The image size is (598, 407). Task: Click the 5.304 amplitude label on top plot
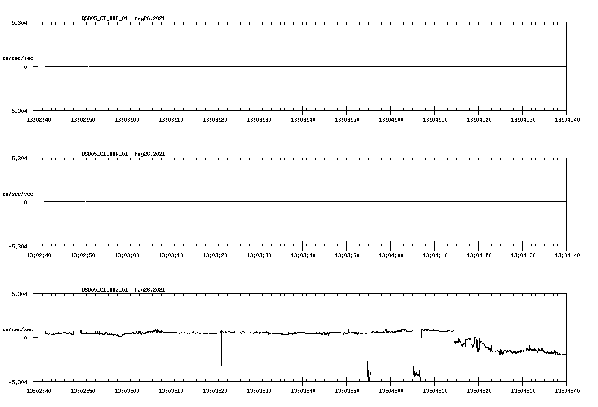(18, 22)
